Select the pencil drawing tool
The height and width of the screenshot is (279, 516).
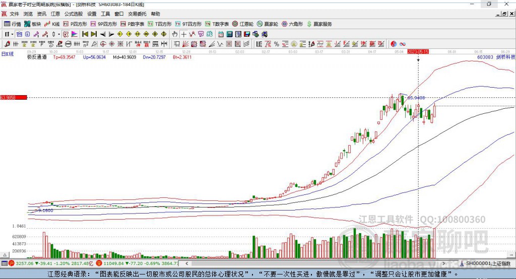(x=7, y=44)
